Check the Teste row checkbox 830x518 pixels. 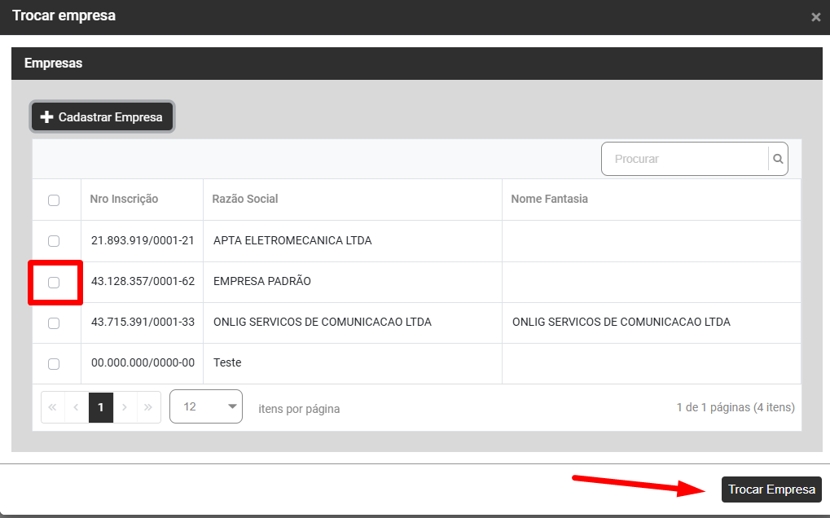54,363
